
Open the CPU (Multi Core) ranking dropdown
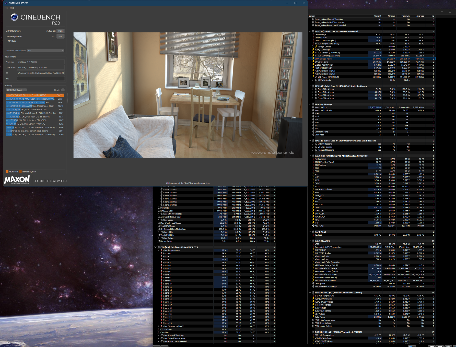coord(16,90)
